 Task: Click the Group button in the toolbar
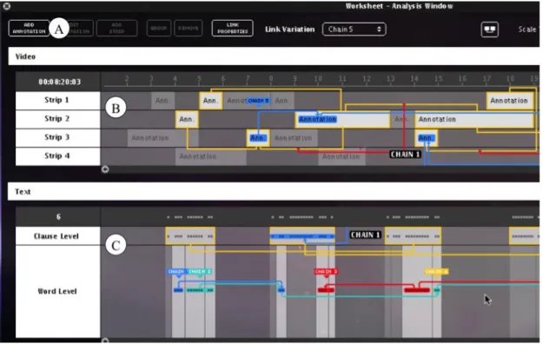pos(159,28)
